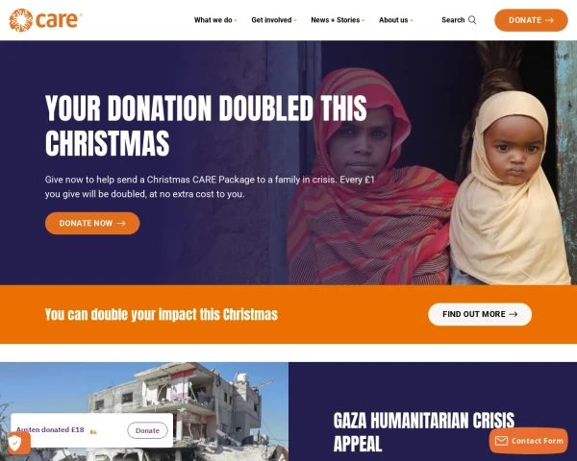
Task: Click the Austen donated £18 text
Action: (50, 429)
